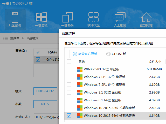This screenshot has height=124, width=166.
Task: Click Windows logo of Windows 8.1 64位 row
Action: (80, 100)
